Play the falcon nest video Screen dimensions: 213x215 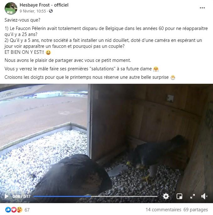(x=6, y=196)
